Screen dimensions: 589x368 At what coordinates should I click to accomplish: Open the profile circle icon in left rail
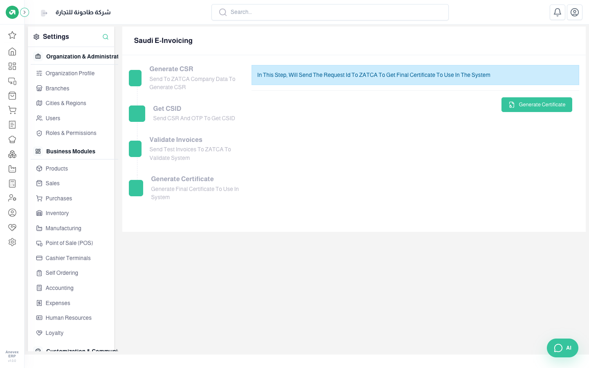pos(12,213)
